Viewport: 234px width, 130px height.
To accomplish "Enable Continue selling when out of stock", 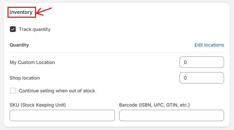I will point(13,91).
